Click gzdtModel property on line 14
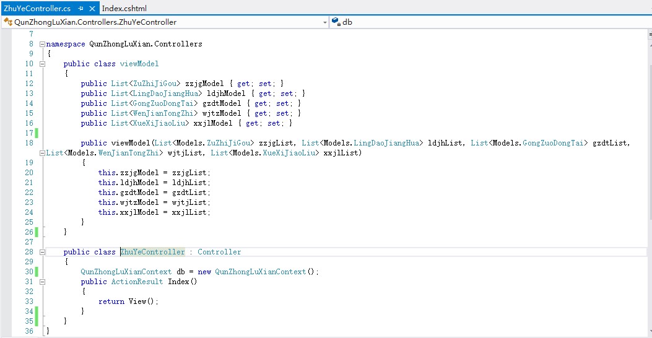This screenshot has height=338, width=652. pos(222,103)
